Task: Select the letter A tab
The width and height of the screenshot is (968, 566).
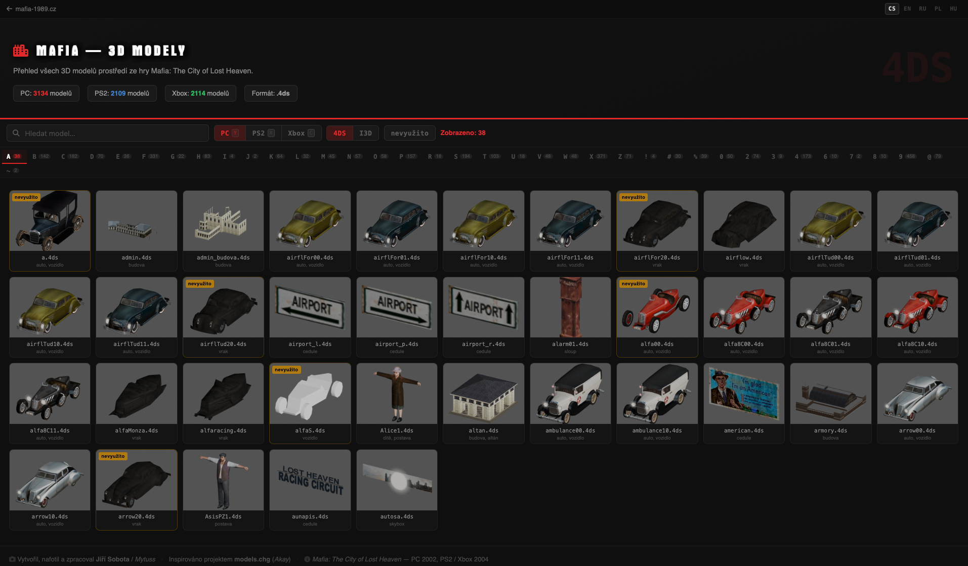Action: coord(14,156)
